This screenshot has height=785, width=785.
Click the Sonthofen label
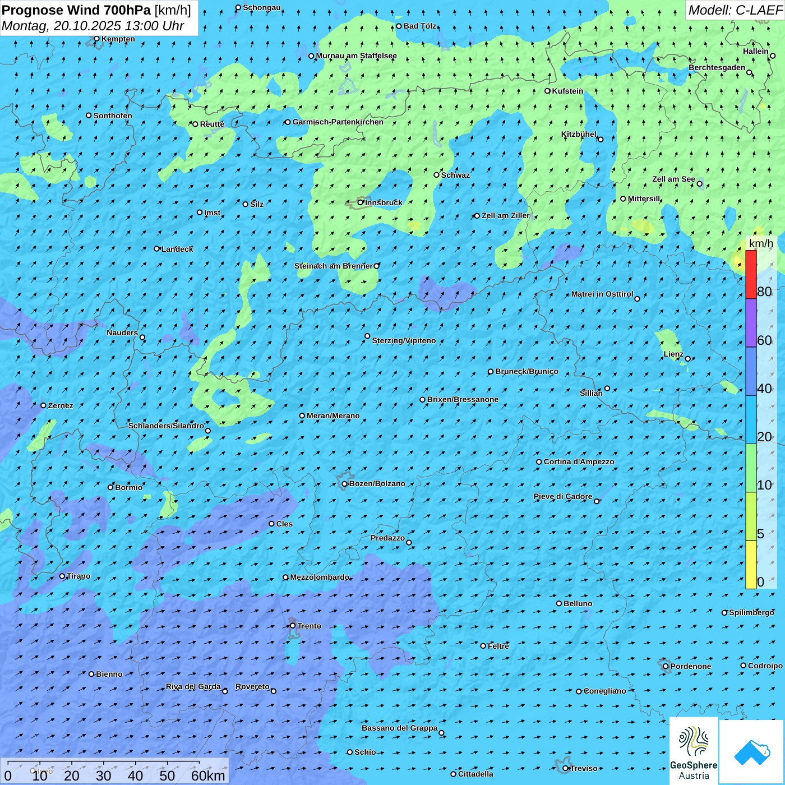(x=113, y=116)
